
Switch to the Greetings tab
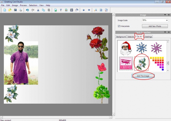click(x=148, y=37)
